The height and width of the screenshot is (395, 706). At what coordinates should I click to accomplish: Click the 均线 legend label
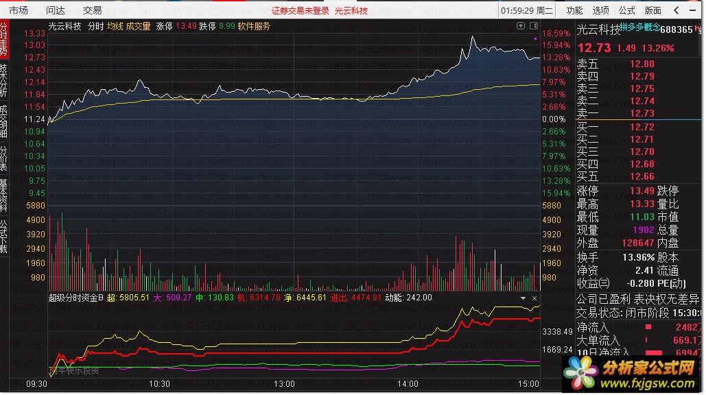click(x=115, y=27)
